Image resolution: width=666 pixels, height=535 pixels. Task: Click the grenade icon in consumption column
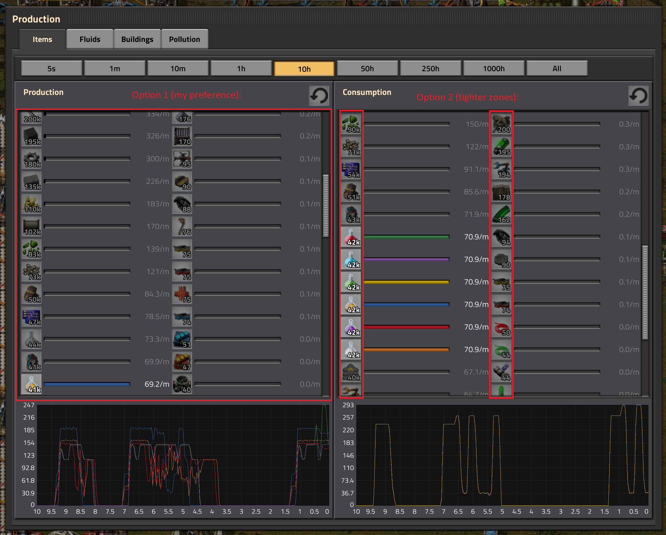point(501,237)
